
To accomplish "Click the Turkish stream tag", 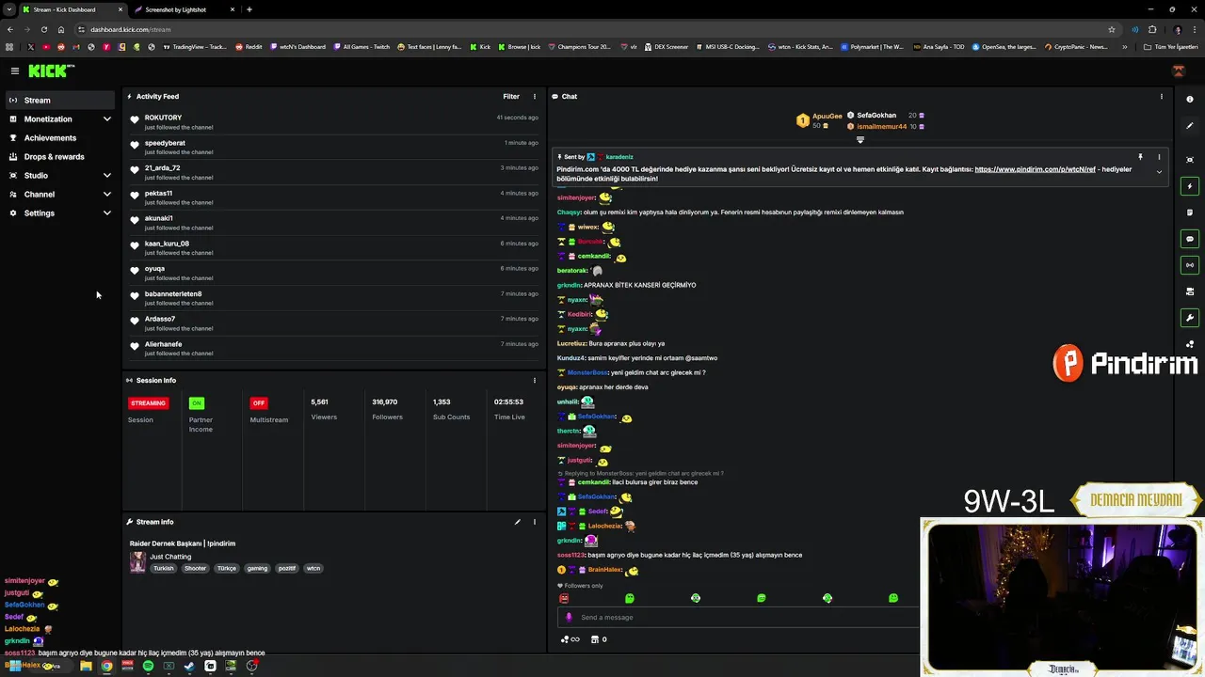I will pos(164,568).
